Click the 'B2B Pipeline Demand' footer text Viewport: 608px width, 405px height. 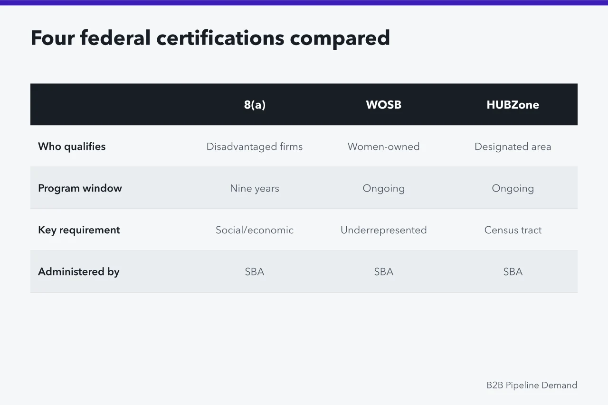pos(532,385)
